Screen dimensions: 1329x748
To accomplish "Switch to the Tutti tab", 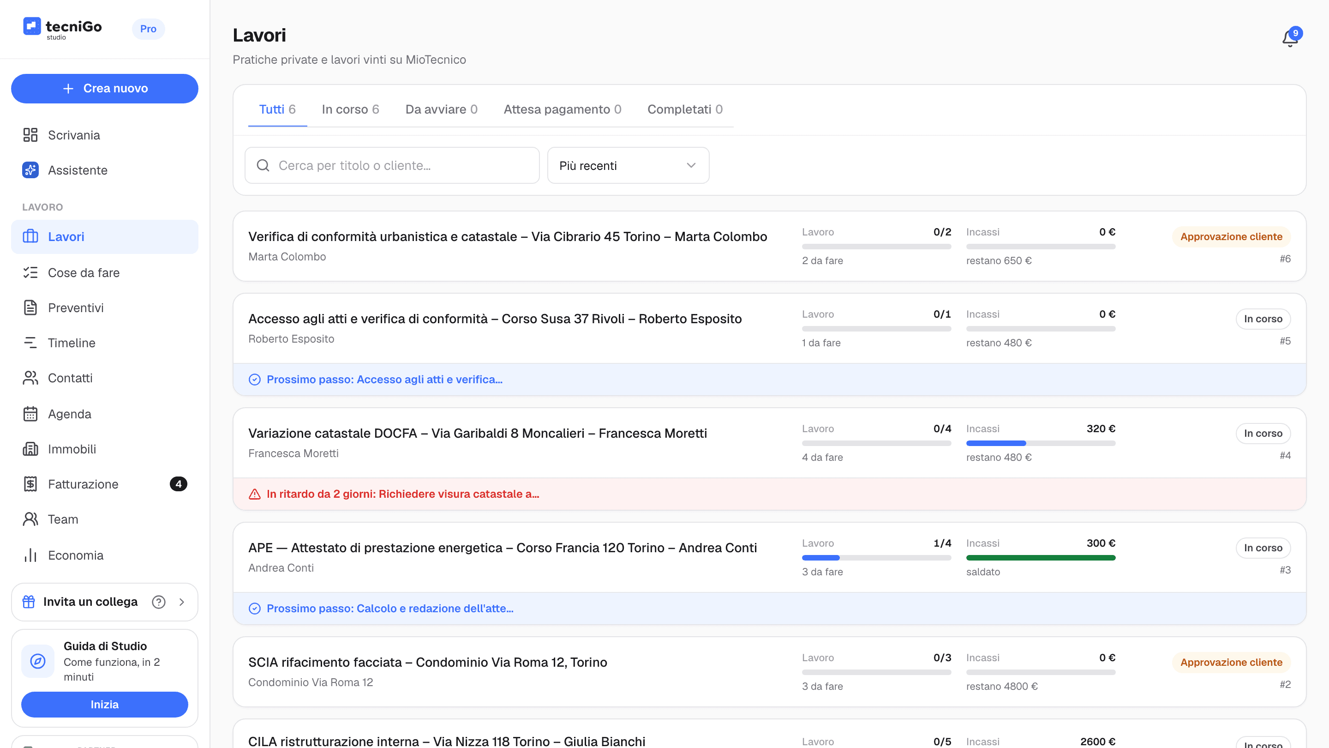I will coord(277,109).
